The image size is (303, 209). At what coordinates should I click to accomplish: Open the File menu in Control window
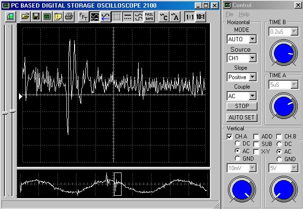coord(229,15)
